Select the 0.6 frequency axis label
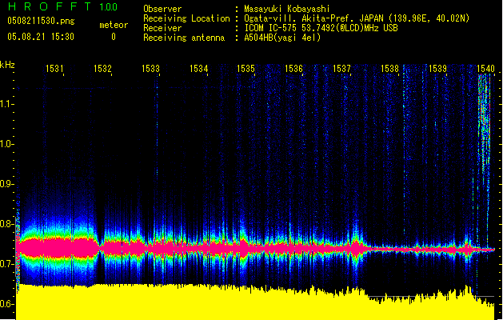 (x=7, y=304)
